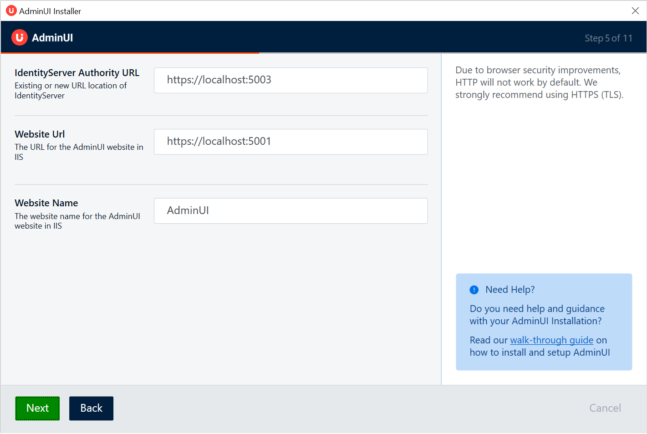Screen dimensions: 647x434
Task: Click Next to proceed to step 6
Action: (x=37, y=408)
